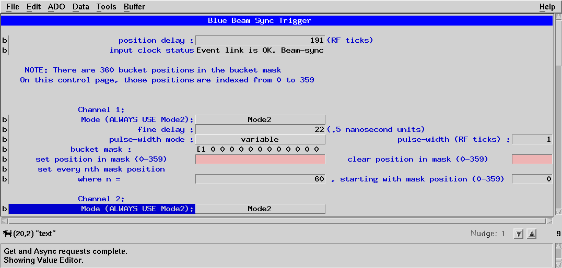Click the Nudge down arrow button

[x=518, y=234]
